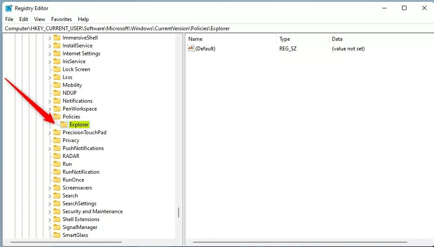Select the SmartGlass folder icon

[x=57, y=235]
